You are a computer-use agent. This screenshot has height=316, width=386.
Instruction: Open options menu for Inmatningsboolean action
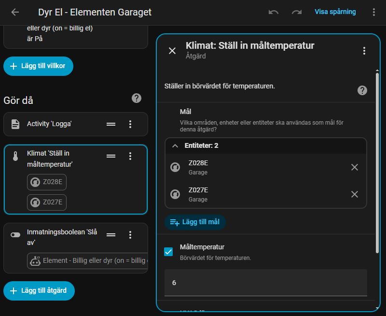[x=130, y=235]
